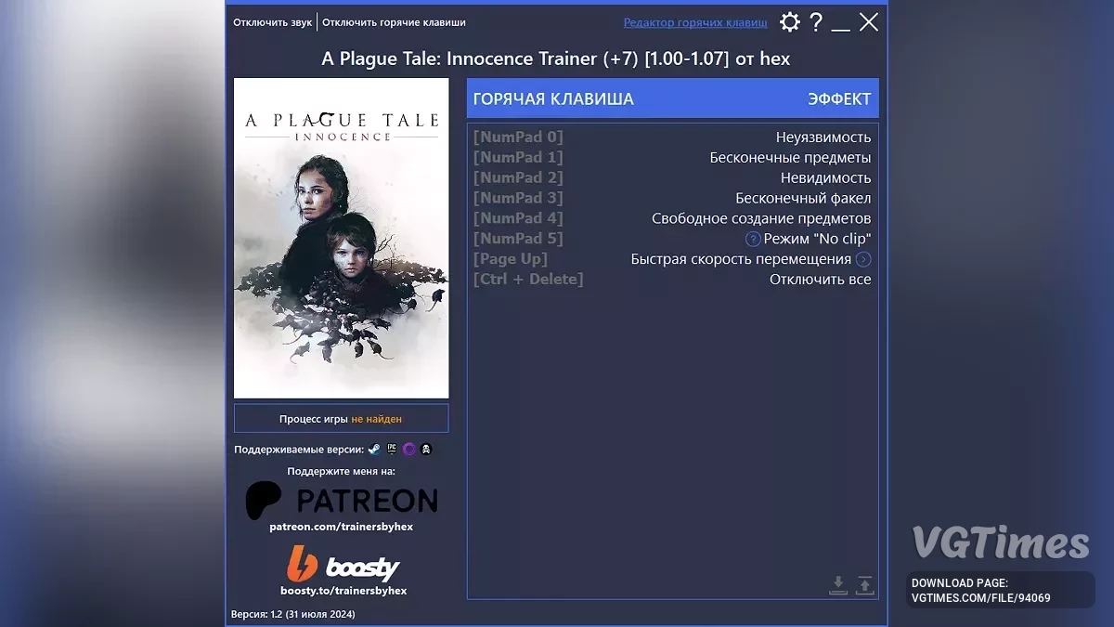The image size is (1114, 627).
Task: Click the [Ctrl + Delete] hotkey label
Action: (x=528, y=280)
